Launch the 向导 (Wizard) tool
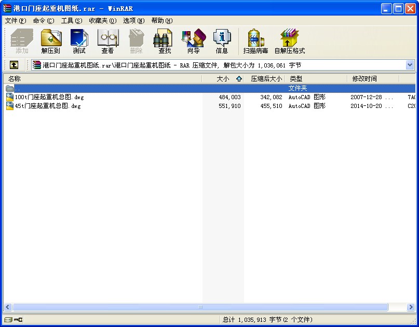The height and width of the screenshot is (327, 419). coord(194,41)
